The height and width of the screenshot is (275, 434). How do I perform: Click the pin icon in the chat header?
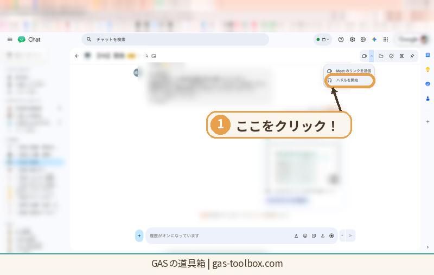(412, 56)
